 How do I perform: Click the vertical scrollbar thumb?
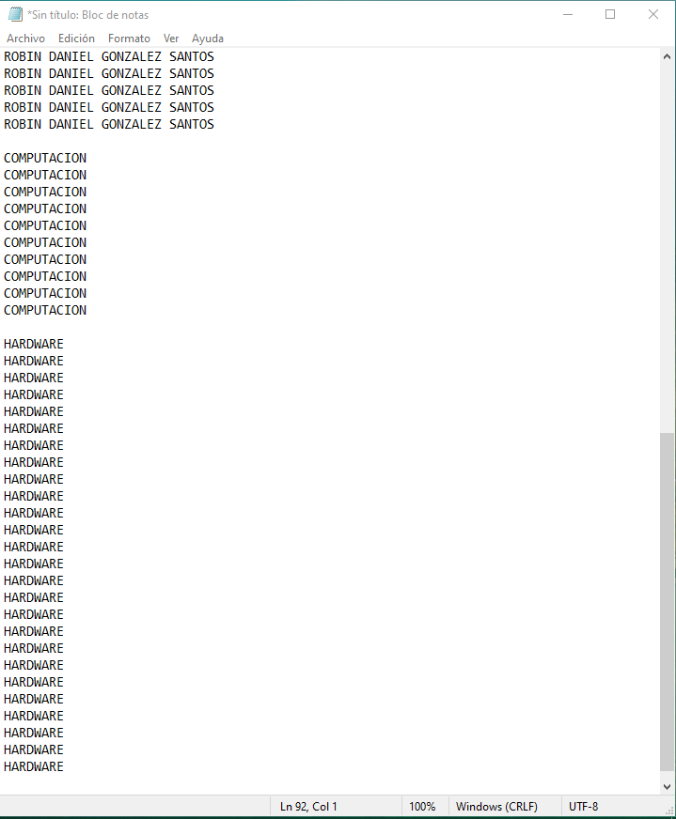click(667, 601)
